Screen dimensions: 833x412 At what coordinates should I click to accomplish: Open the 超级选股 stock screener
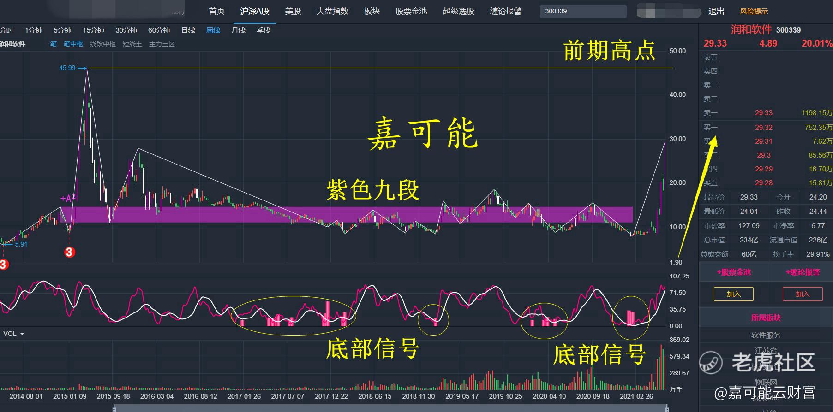(458, 11)
